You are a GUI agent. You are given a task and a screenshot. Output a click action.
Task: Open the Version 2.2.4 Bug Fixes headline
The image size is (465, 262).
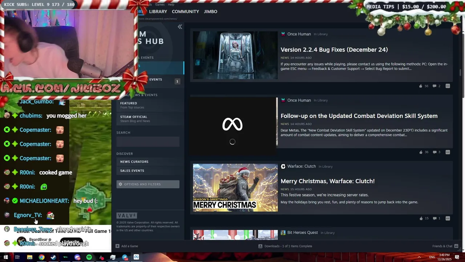point(334,50)
